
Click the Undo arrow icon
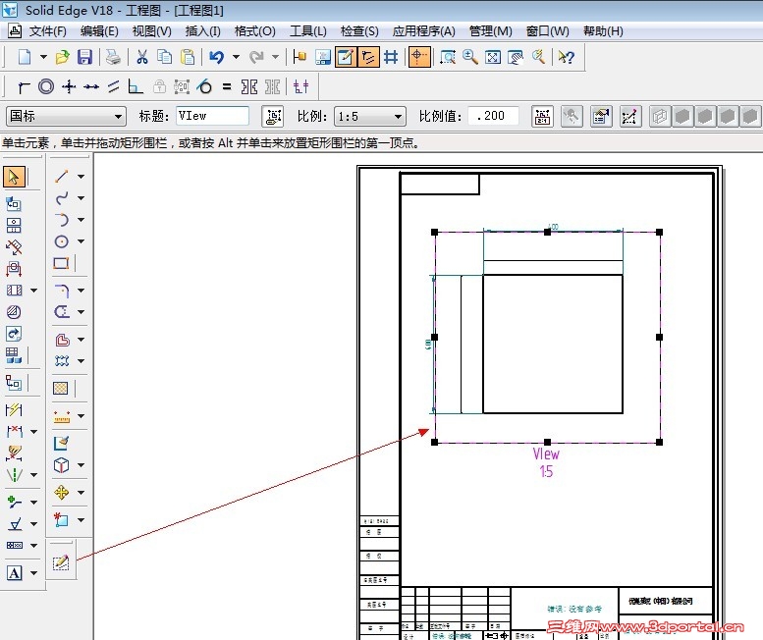pos(217,57)
